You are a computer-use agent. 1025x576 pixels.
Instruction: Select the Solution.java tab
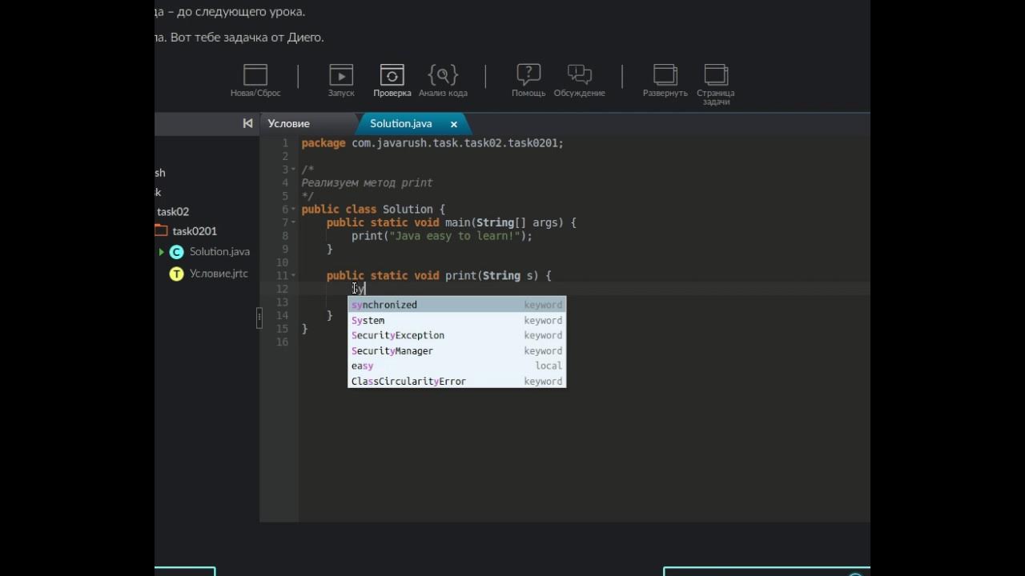pyautogui.click(x=401, y=123)
